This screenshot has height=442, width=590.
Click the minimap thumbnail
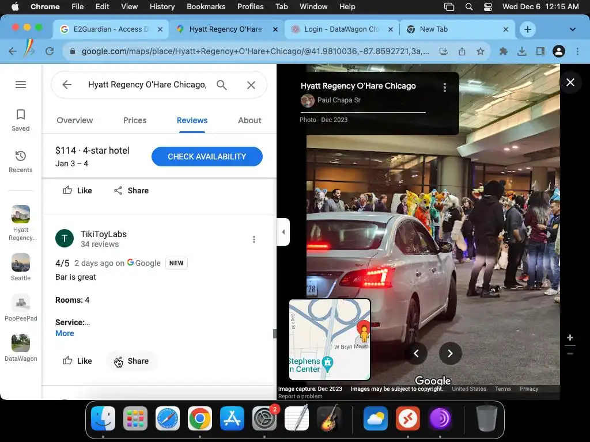click(330, 340)
